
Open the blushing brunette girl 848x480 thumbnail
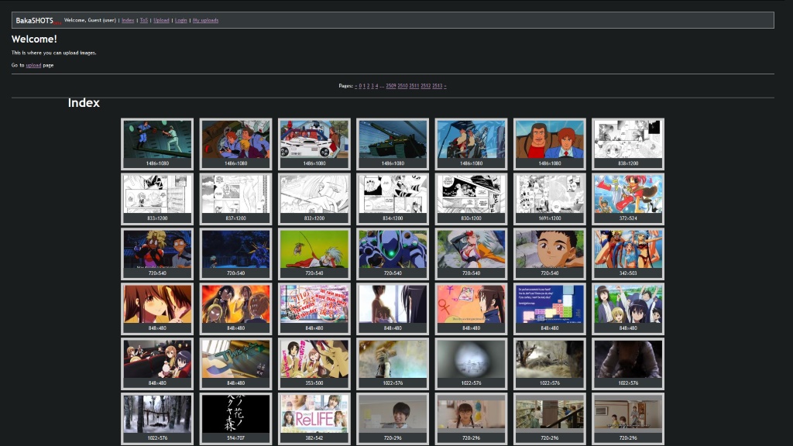point(156,309)
